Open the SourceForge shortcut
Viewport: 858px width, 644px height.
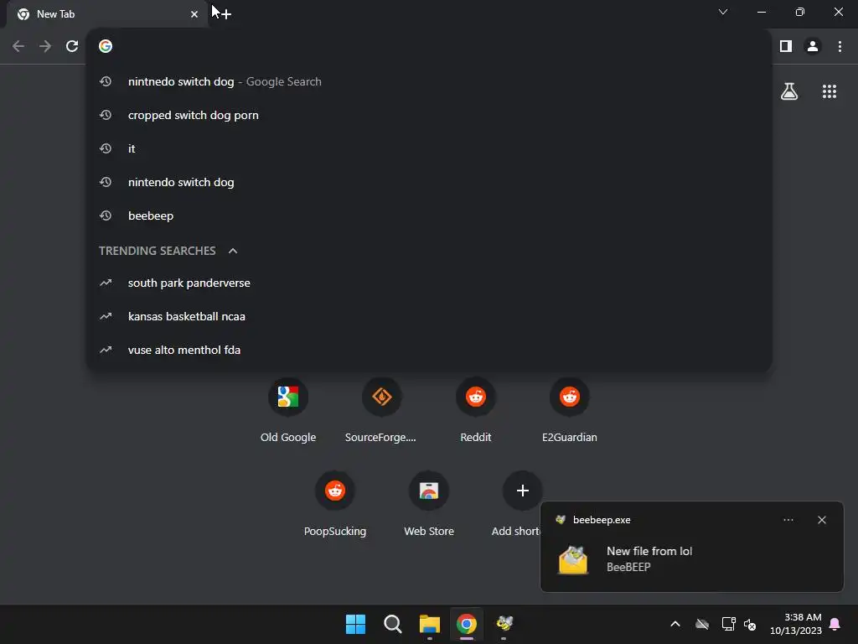(381, 409)
